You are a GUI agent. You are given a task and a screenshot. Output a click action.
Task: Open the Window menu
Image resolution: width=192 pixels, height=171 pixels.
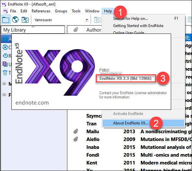coord(92,11)
